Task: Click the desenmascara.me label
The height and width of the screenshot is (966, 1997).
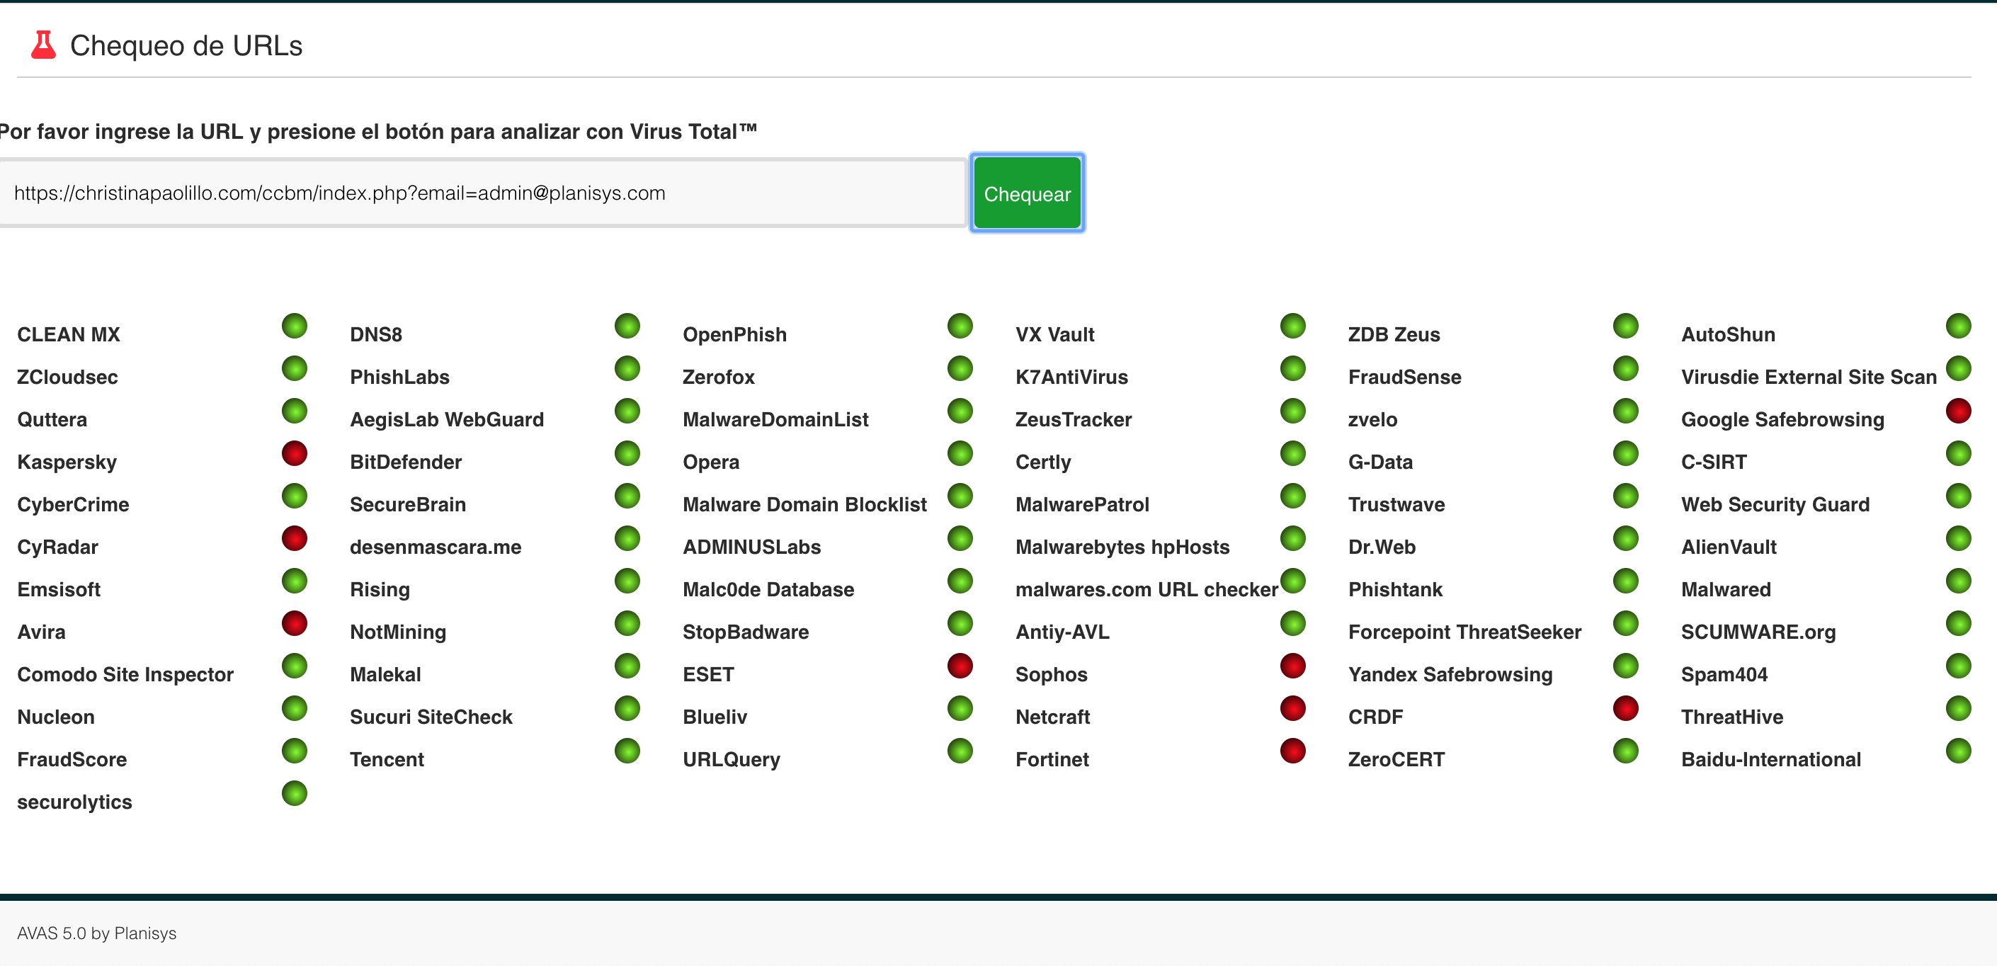Action: click(x=436, y=547)
